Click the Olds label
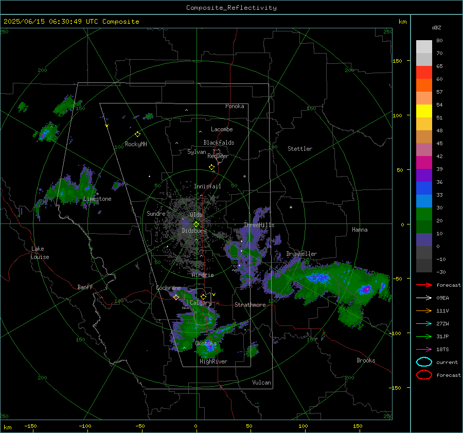The height and width of the screenshot is (433, 463). tap(196, 215)
